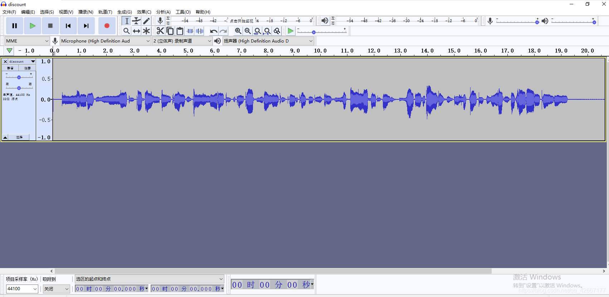Select the Multi-tool asterisk icon
This screenshot has width=609, height=297.
tap(146, 31)
